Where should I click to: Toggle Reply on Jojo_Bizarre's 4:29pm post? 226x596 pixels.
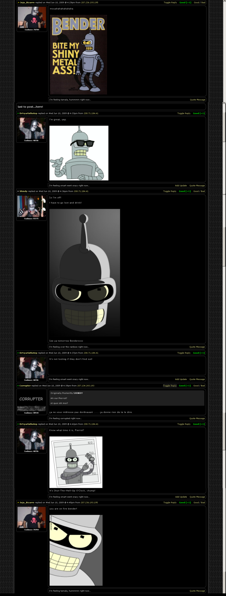pos(170,3)
